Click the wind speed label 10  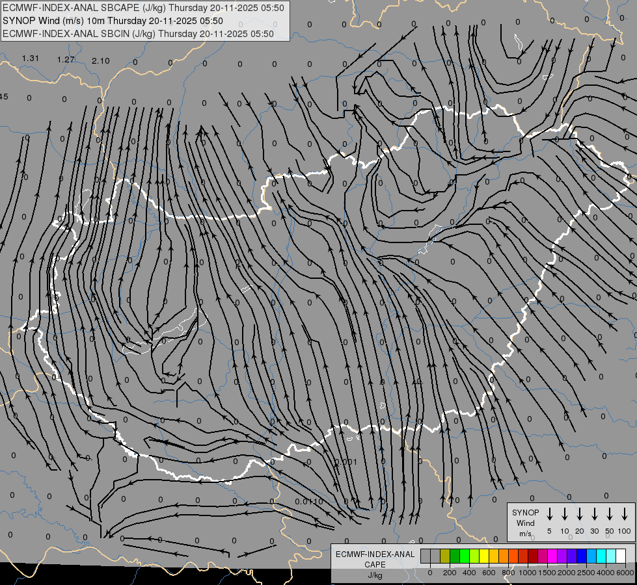pyautogui.click(x=565, y=531)
